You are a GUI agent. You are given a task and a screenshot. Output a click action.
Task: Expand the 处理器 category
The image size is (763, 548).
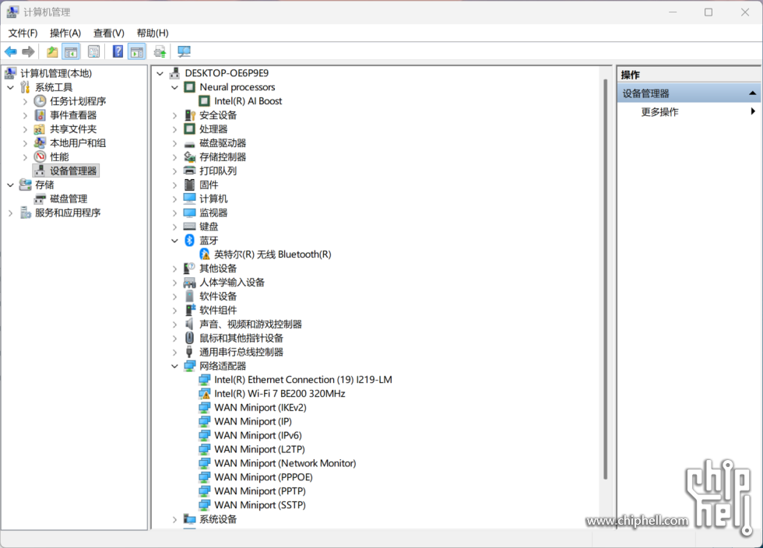[175, 129]
